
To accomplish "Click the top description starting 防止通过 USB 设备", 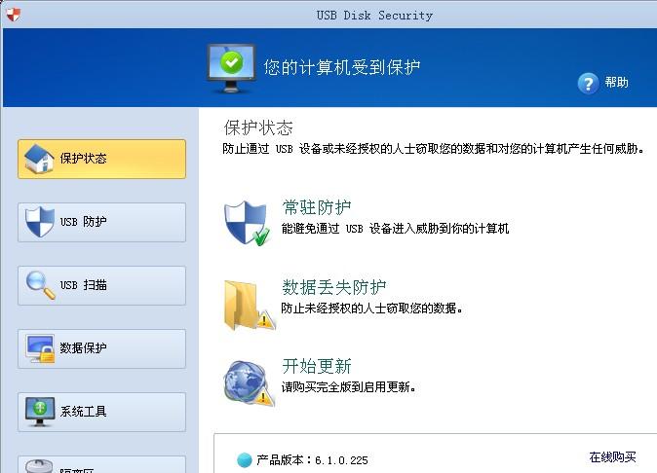I will coord(433,149).
